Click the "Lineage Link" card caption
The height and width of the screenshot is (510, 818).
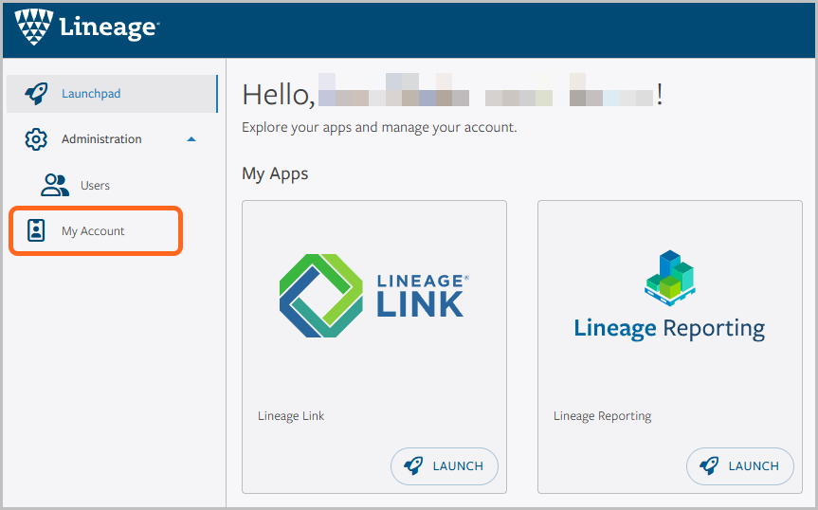click(291, 416)
